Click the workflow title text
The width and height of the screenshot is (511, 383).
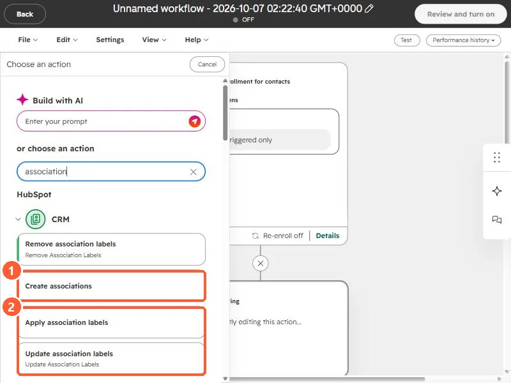[x=238, y=8]
